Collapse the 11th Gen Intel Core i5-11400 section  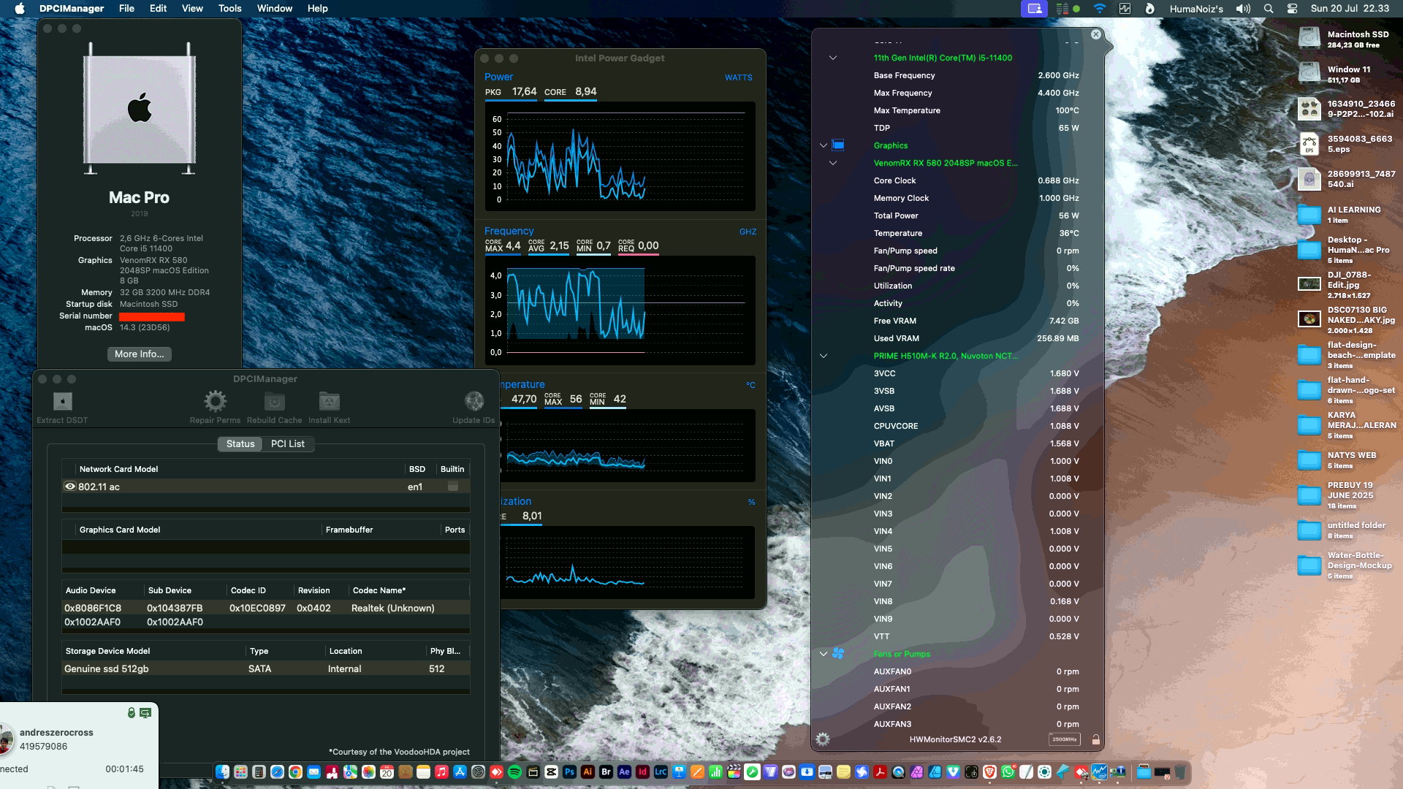833,58
